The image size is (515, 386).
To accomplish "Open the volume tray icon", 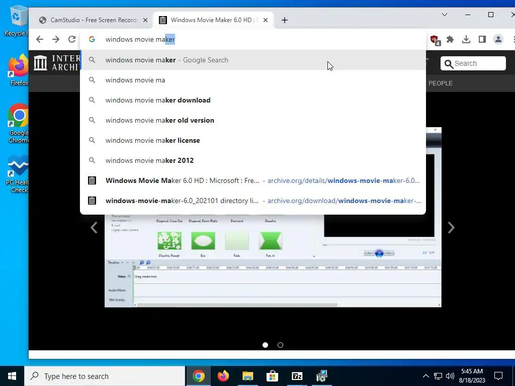I will pos(450,376).
